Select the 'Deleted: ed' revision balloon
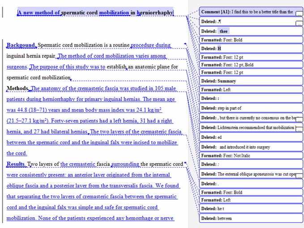 coord(251,137)
